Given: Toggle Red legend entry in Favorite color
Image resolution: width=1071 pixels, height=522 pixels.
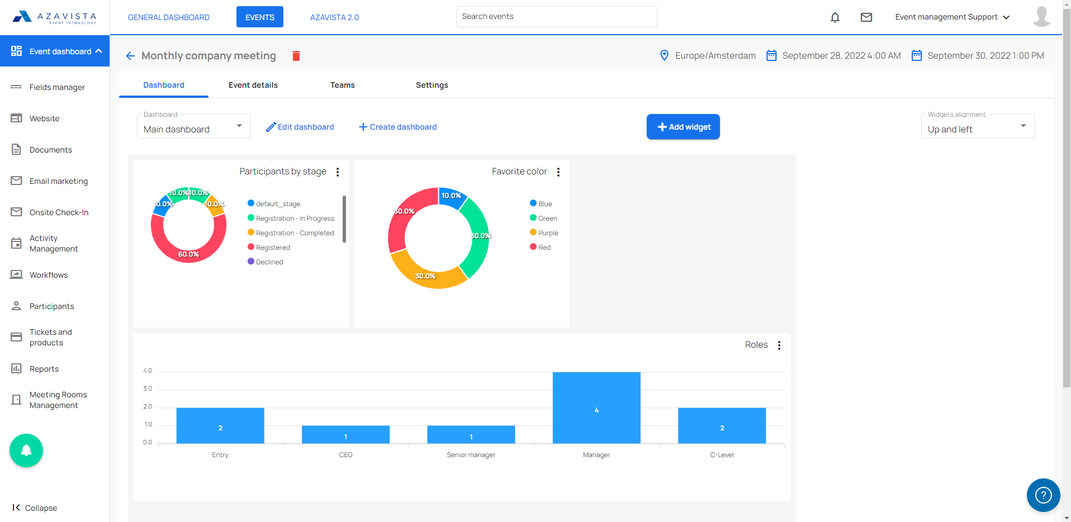Looking at the screenshot, I should point(540,247).
